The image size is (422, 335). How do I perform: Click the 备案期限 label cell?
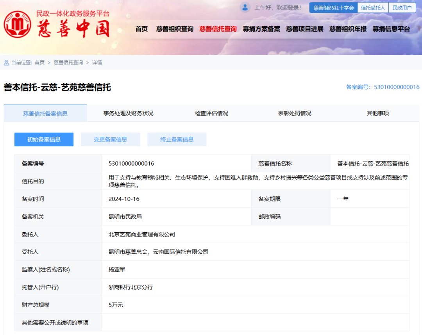291,199
